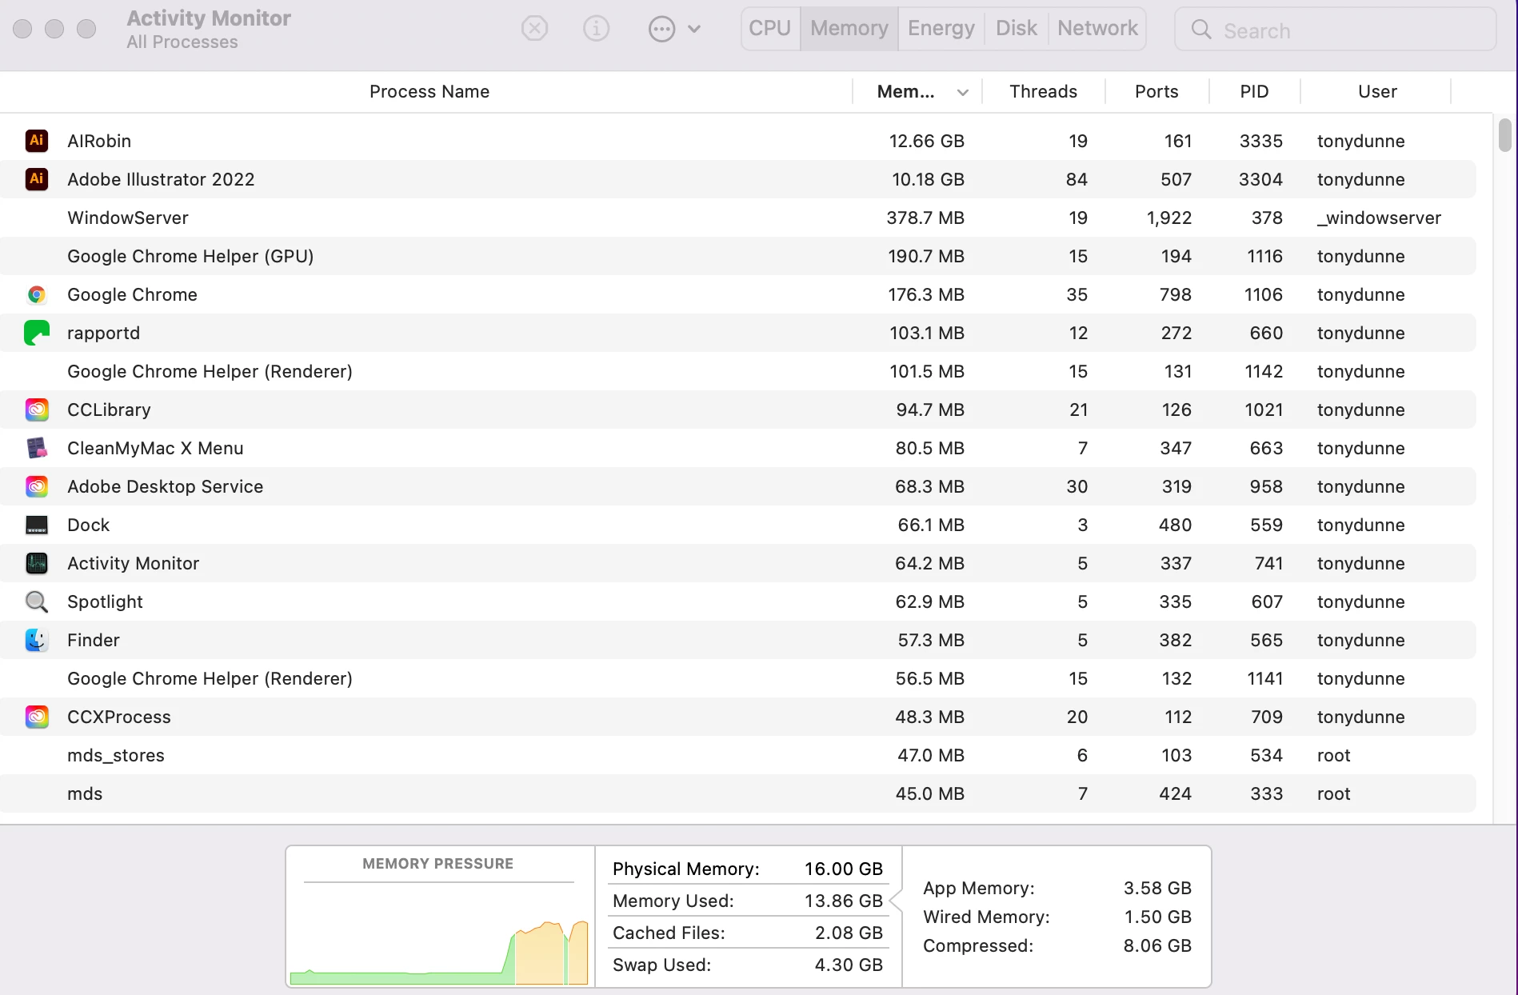This screenshot has height=995, width=1518.
Task: Sort by the Process Name column
Action: pyautogui.click(x=429, y=91)
